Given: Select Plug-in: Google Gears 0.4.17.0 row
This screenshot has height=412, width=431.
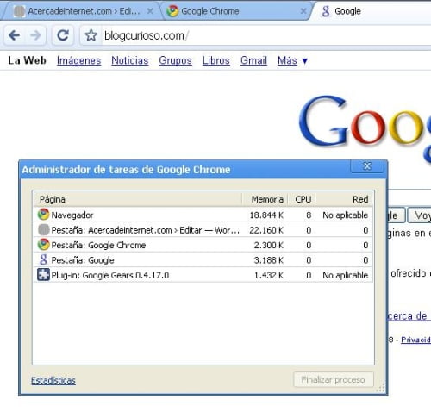Looking at the screenshot, I should 203,275.
